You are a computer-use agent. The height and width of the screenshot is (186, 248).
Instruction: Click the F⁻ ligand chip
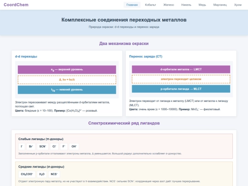point(64,147)
